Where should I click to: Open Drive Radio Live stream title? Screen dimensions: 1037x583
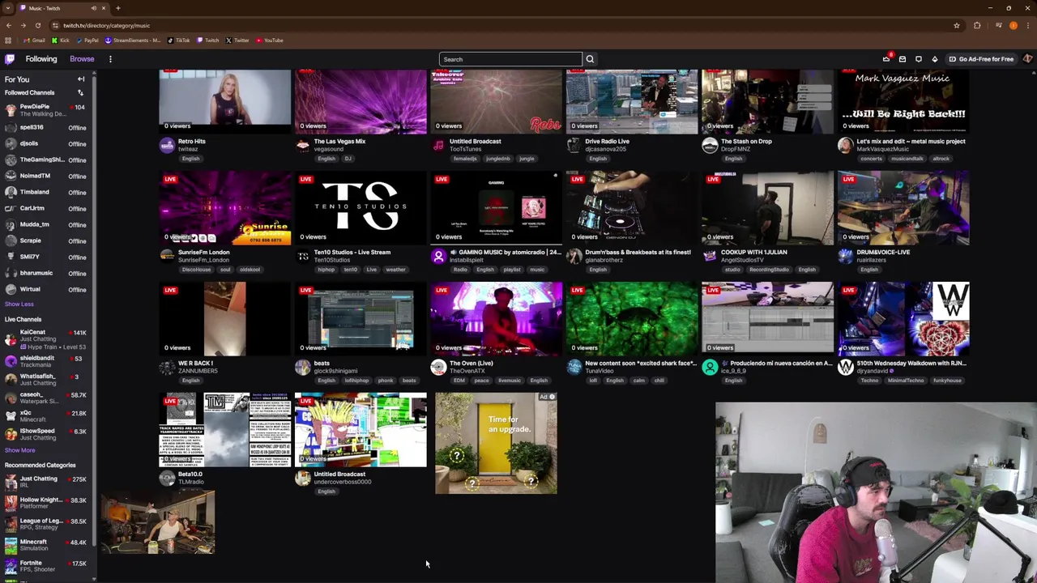[x=607, y=141]
